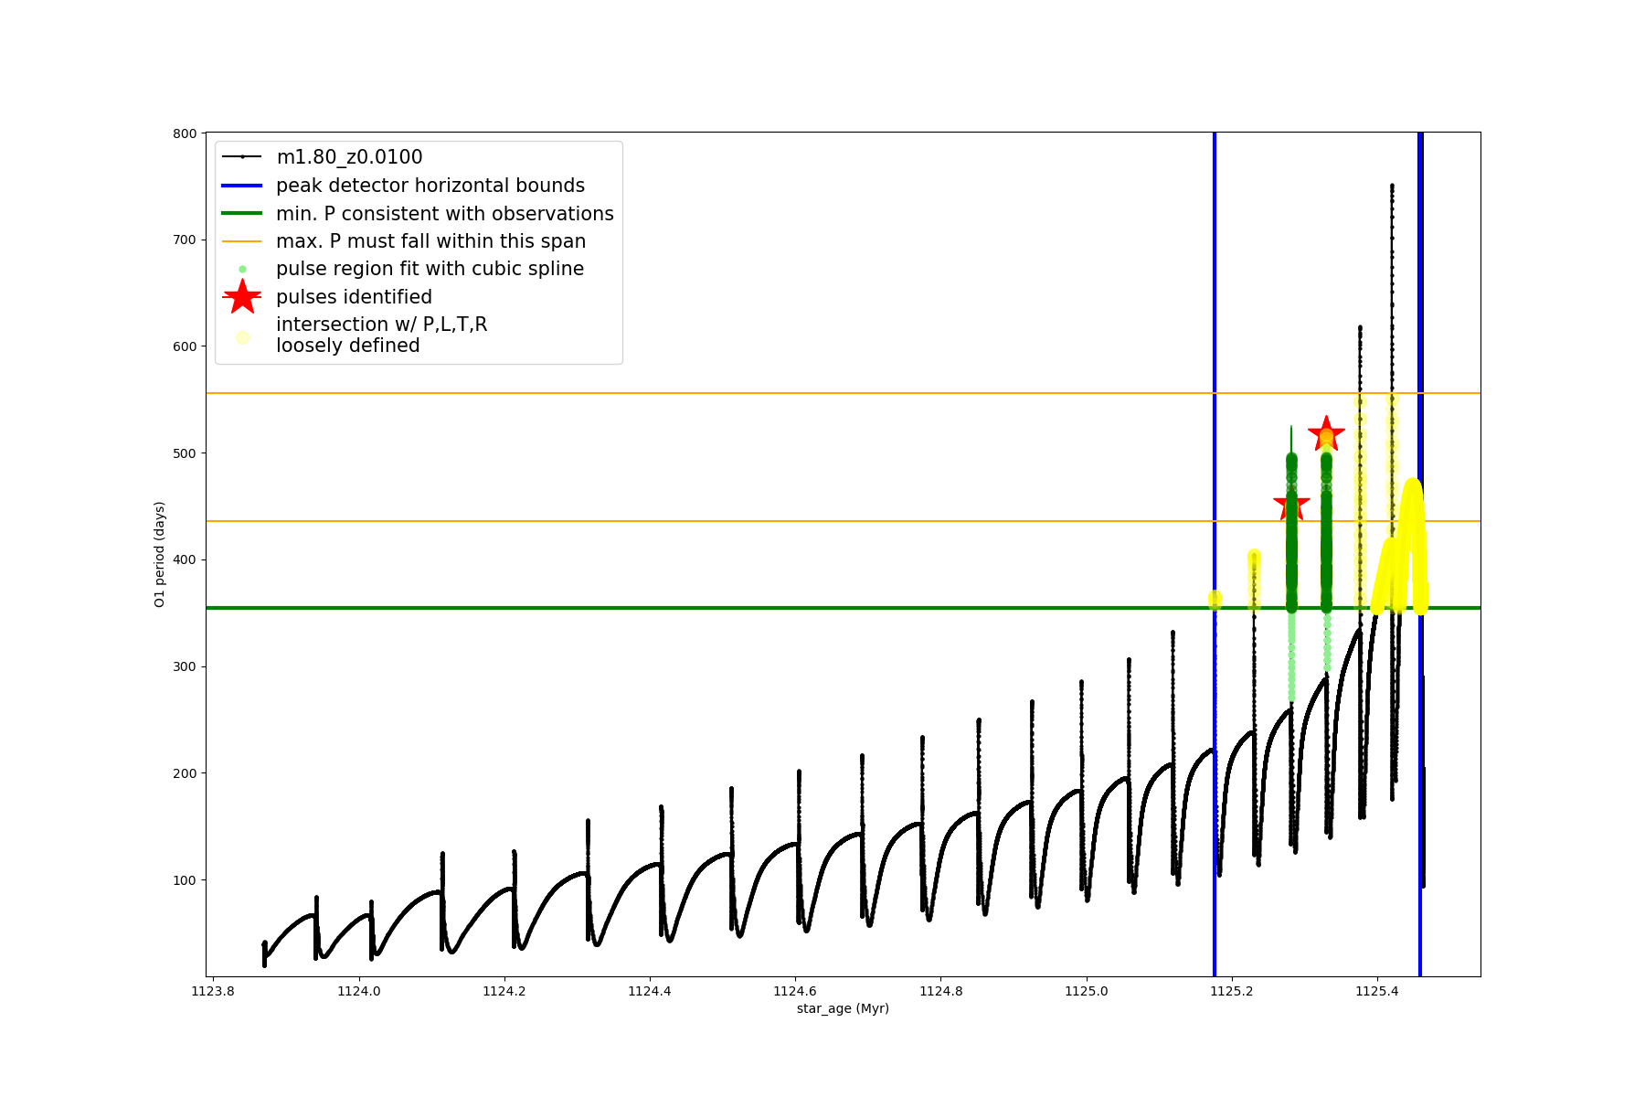Image resolution: width=1645 pixels, height=1097 pixels.
Task: Click the light green dot legend marker
Action: [242, 270]
